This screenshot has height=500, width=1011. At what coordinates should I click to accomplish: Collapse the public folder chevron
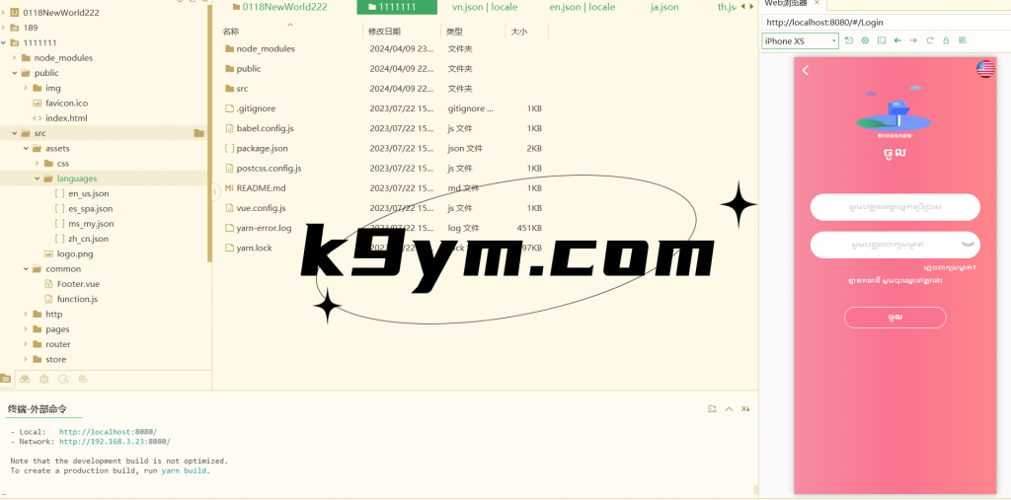coord(14,73)
